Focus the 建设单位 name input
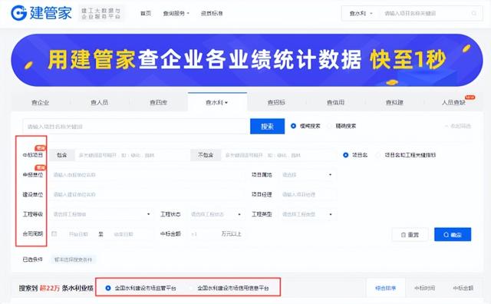Viewport: 491px width, 304px height. click(x=147, y=195)
